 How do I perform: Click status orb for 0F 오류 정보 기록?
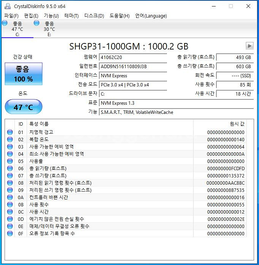pos(10,233)
